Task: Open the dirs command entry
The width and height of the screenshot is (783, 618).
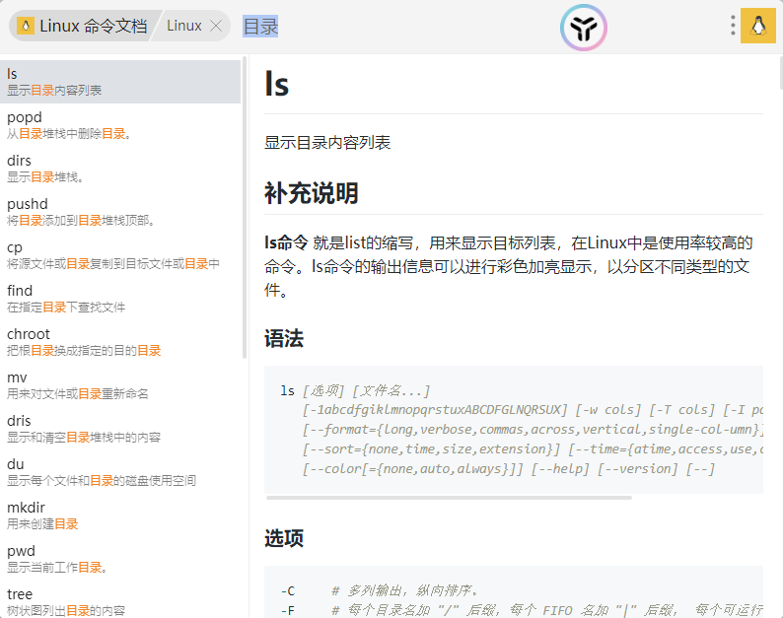Action: point(120,169)
